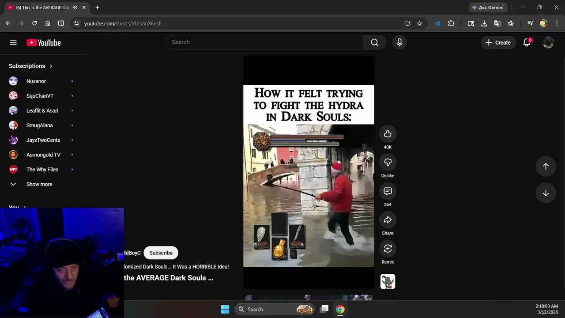Open the comments for this Short
This screenshot has height=318, width=565.
pos(388,191)
